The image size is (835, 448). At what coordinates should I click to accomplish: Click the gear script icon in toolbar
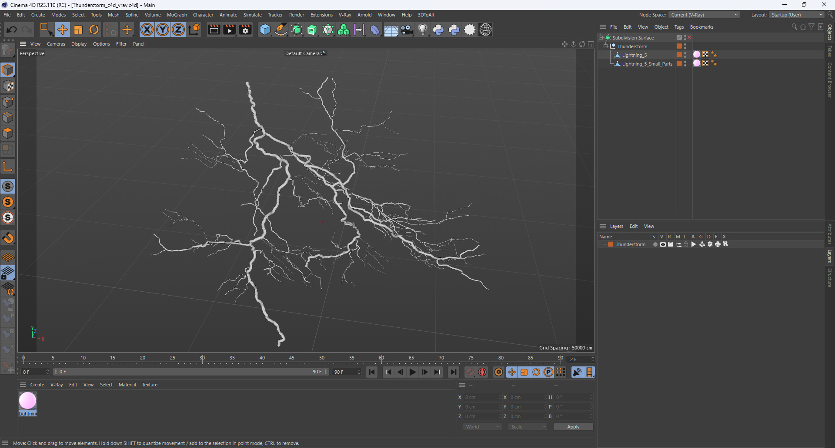[x=470, y=30]
